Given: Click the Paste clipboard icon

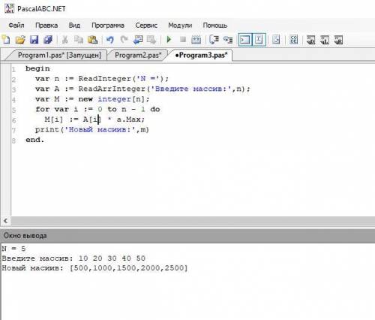Looking at the screenshot, I should (x=93, y=40).
